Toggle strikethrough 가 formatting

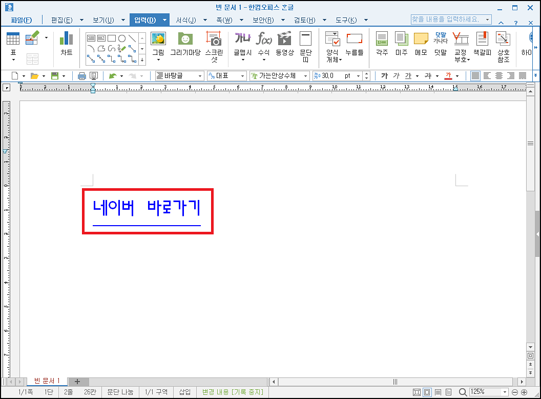pos(428,76)
